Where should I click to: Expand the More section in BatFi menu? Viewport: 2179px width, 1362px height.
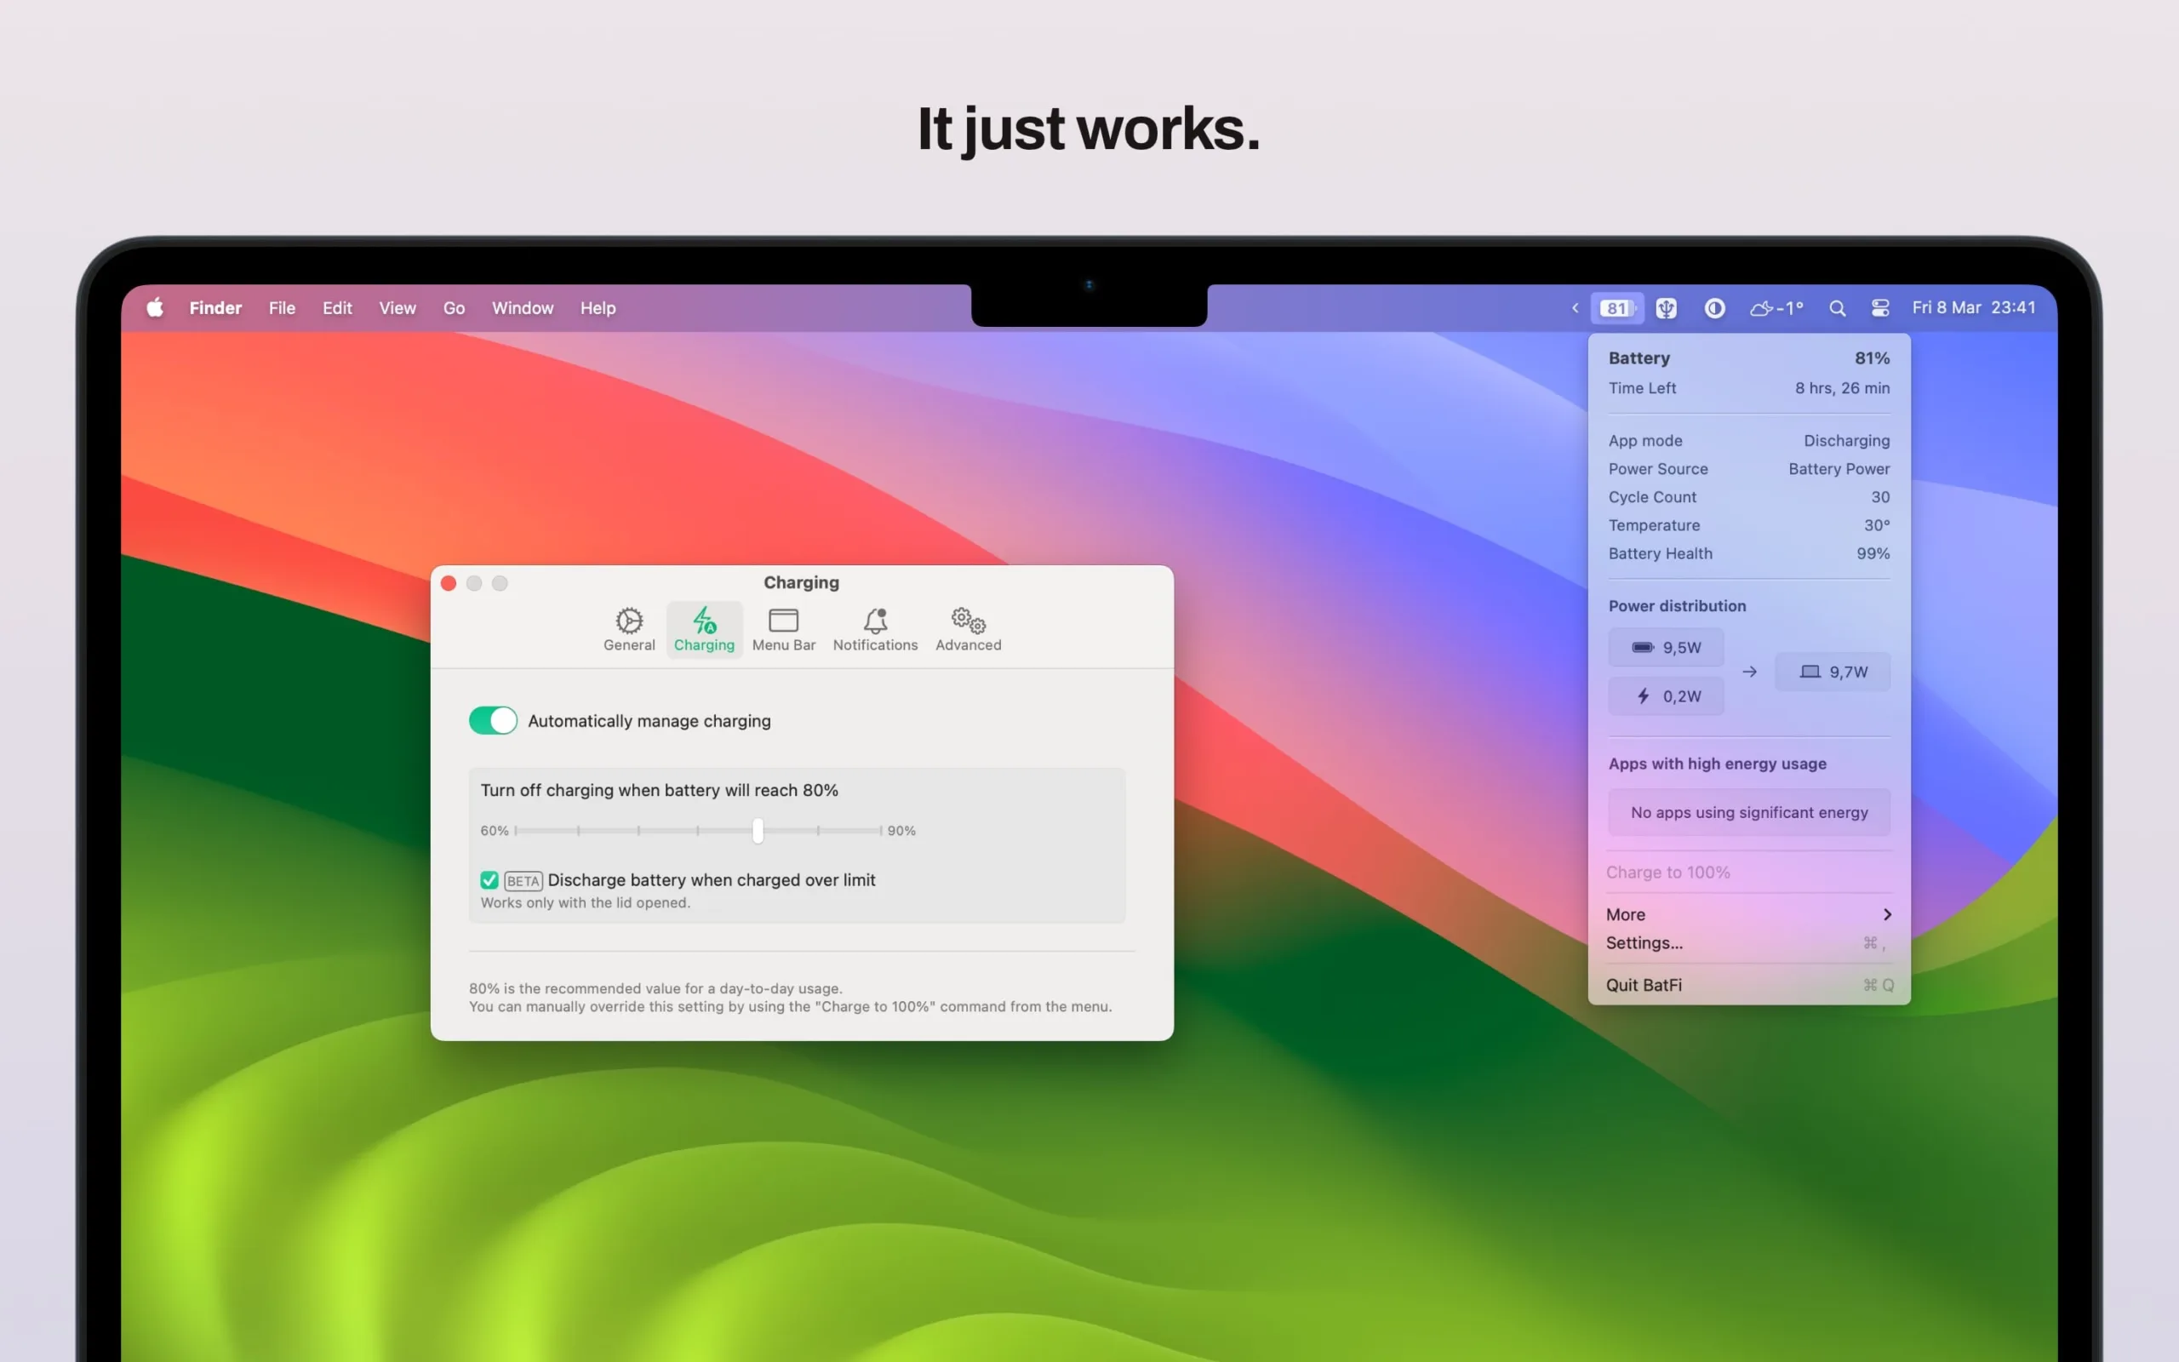coord(1746,913)
